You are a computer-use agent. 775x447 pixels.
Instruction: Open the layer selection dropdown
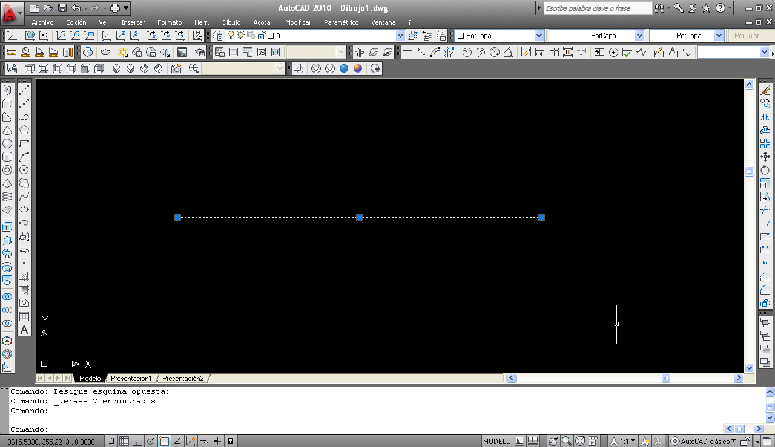point(400,35)
